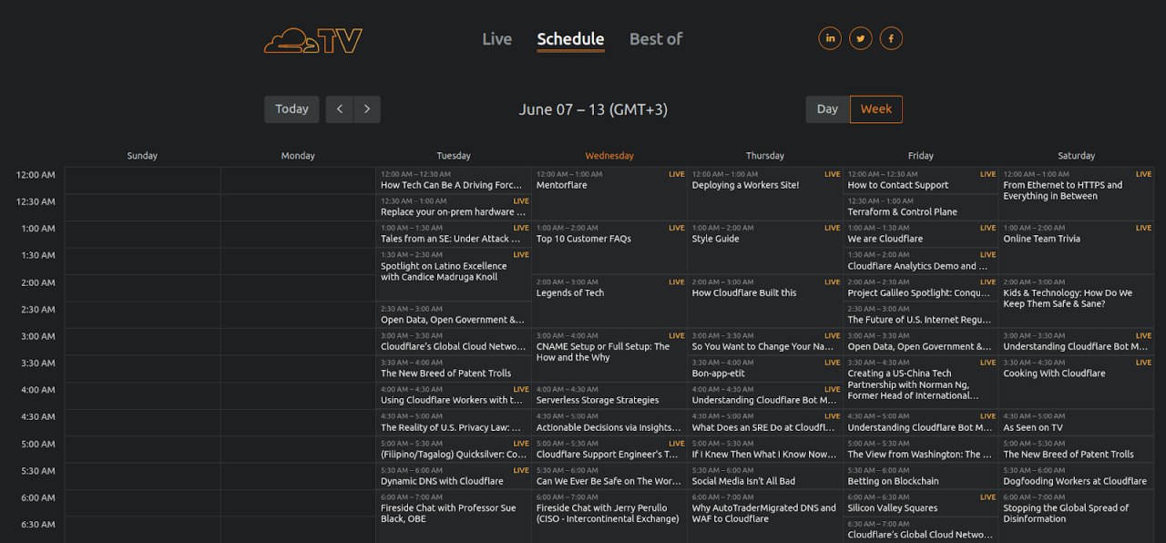Open Deploying a Workers Site! show
Screen dimensions: 1166x543
click(x=764, y=193)
